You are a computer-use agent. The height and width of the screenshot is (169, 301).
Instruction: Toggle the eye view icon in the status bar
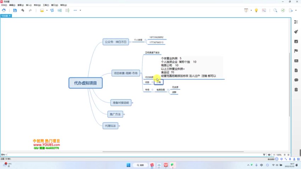(x=269, y=155)
